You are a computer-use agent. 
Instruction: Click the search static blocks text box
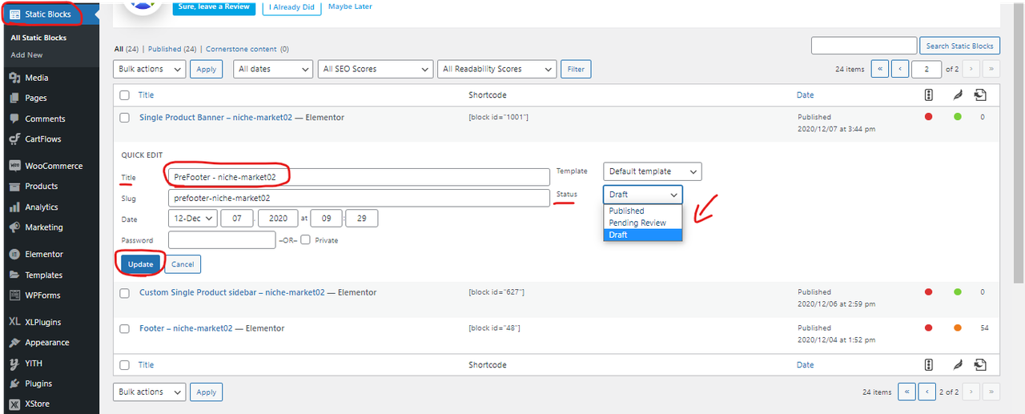tap(864, 46)
